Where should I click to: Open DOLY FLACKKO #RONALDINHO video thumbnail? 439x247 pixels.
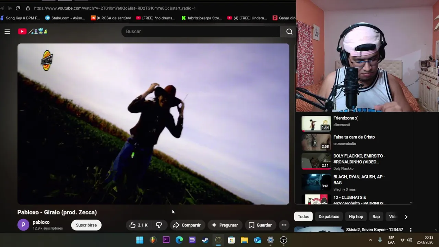pyautogui.click(x=316, y=162)
